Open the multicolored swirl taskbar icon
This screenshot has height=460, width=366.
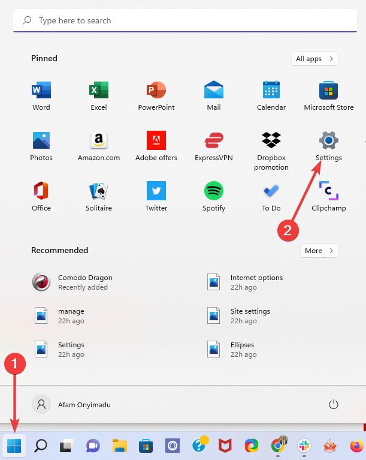coord(252,446)
